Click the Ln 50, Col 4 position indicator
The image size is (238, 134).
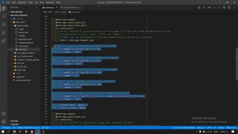(184, 128)
